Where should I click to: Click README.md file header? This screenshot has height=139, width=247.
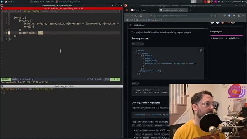pos(139,25)
